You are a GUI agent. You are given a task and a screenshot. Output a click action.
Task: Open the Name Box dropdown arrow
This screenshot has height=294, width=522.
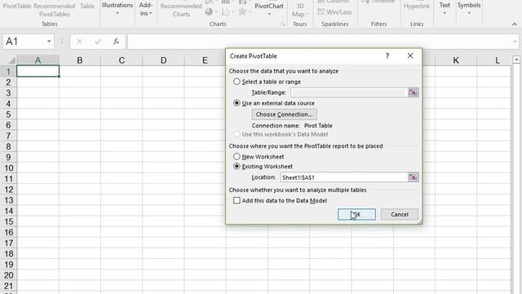point(49,42)
